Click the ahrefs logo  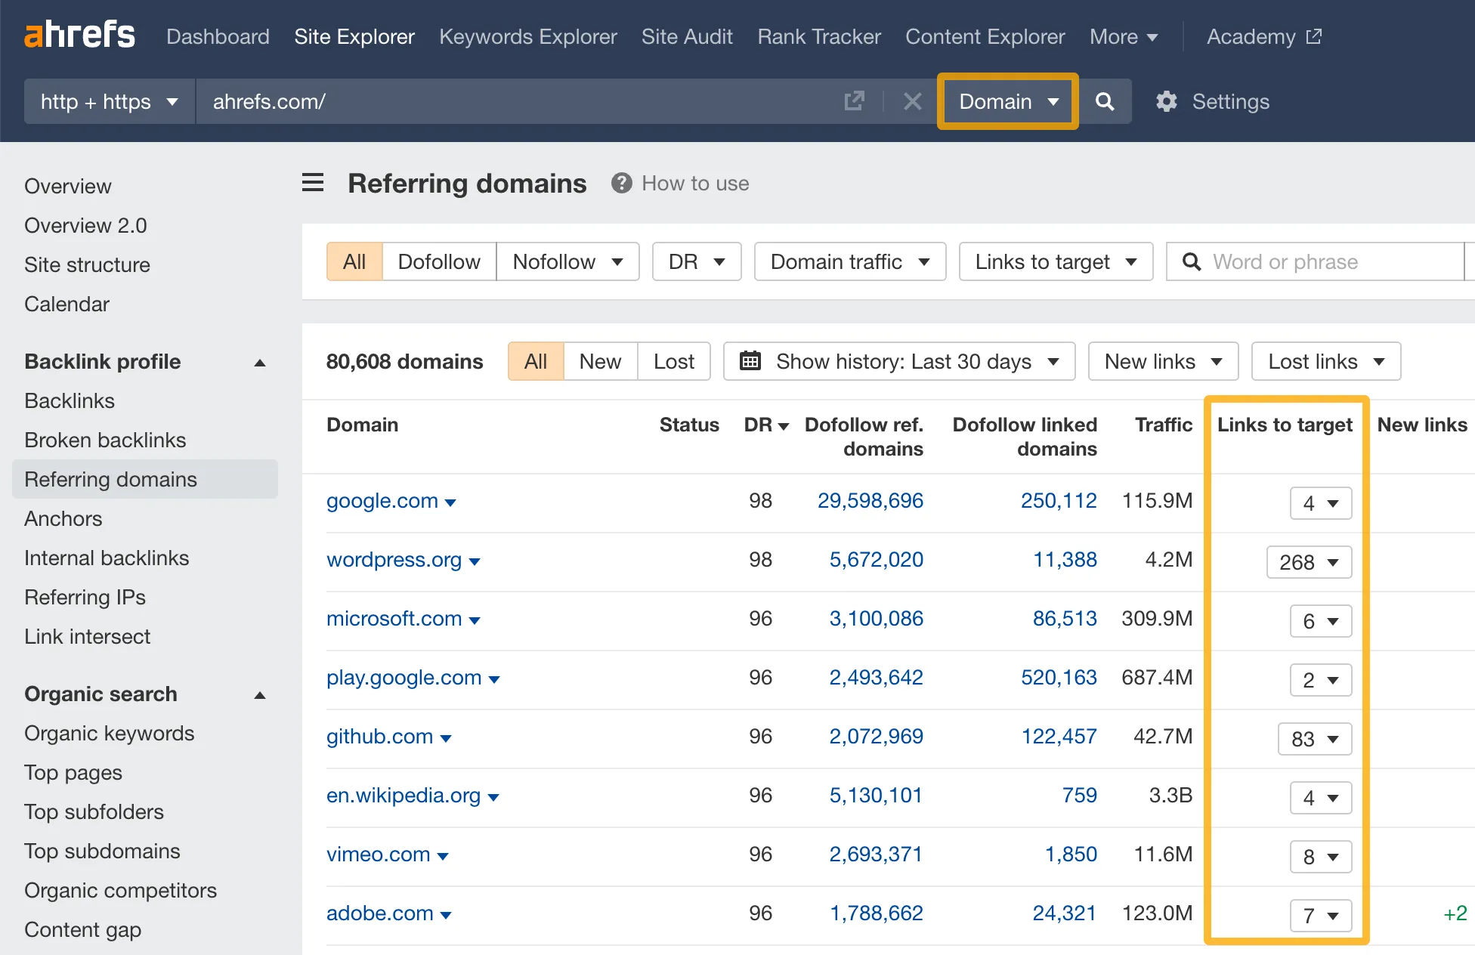80,35
